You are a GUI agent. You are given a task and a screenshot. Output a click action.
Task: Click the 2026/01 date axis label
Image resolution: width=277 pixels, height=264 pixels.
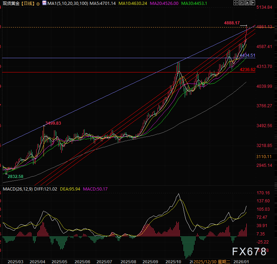coord(241,262)
